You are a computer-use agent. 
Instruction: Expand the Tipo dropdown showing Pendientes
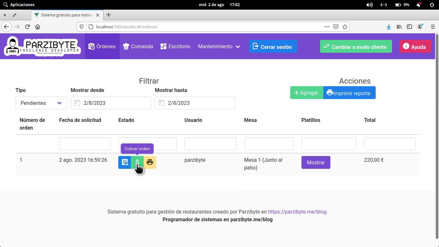[41, 103]
